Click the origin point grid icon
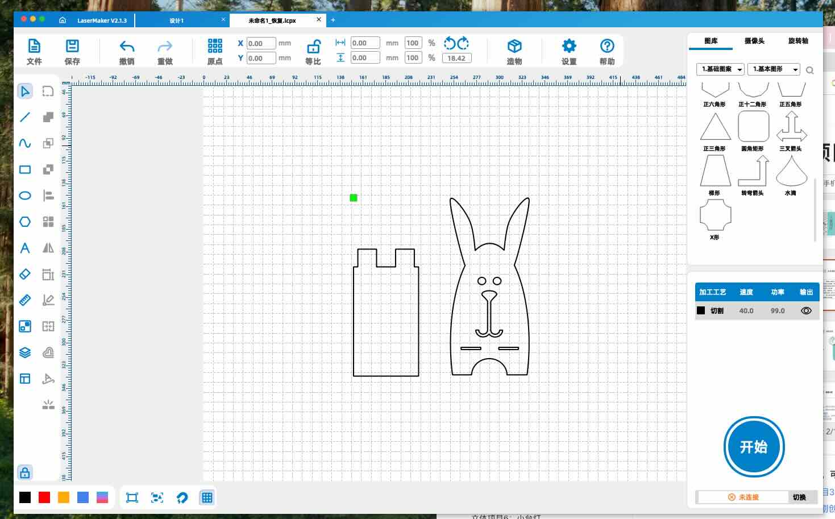Image resolution: width=835 pixels, height=519 pixels. 215,47
